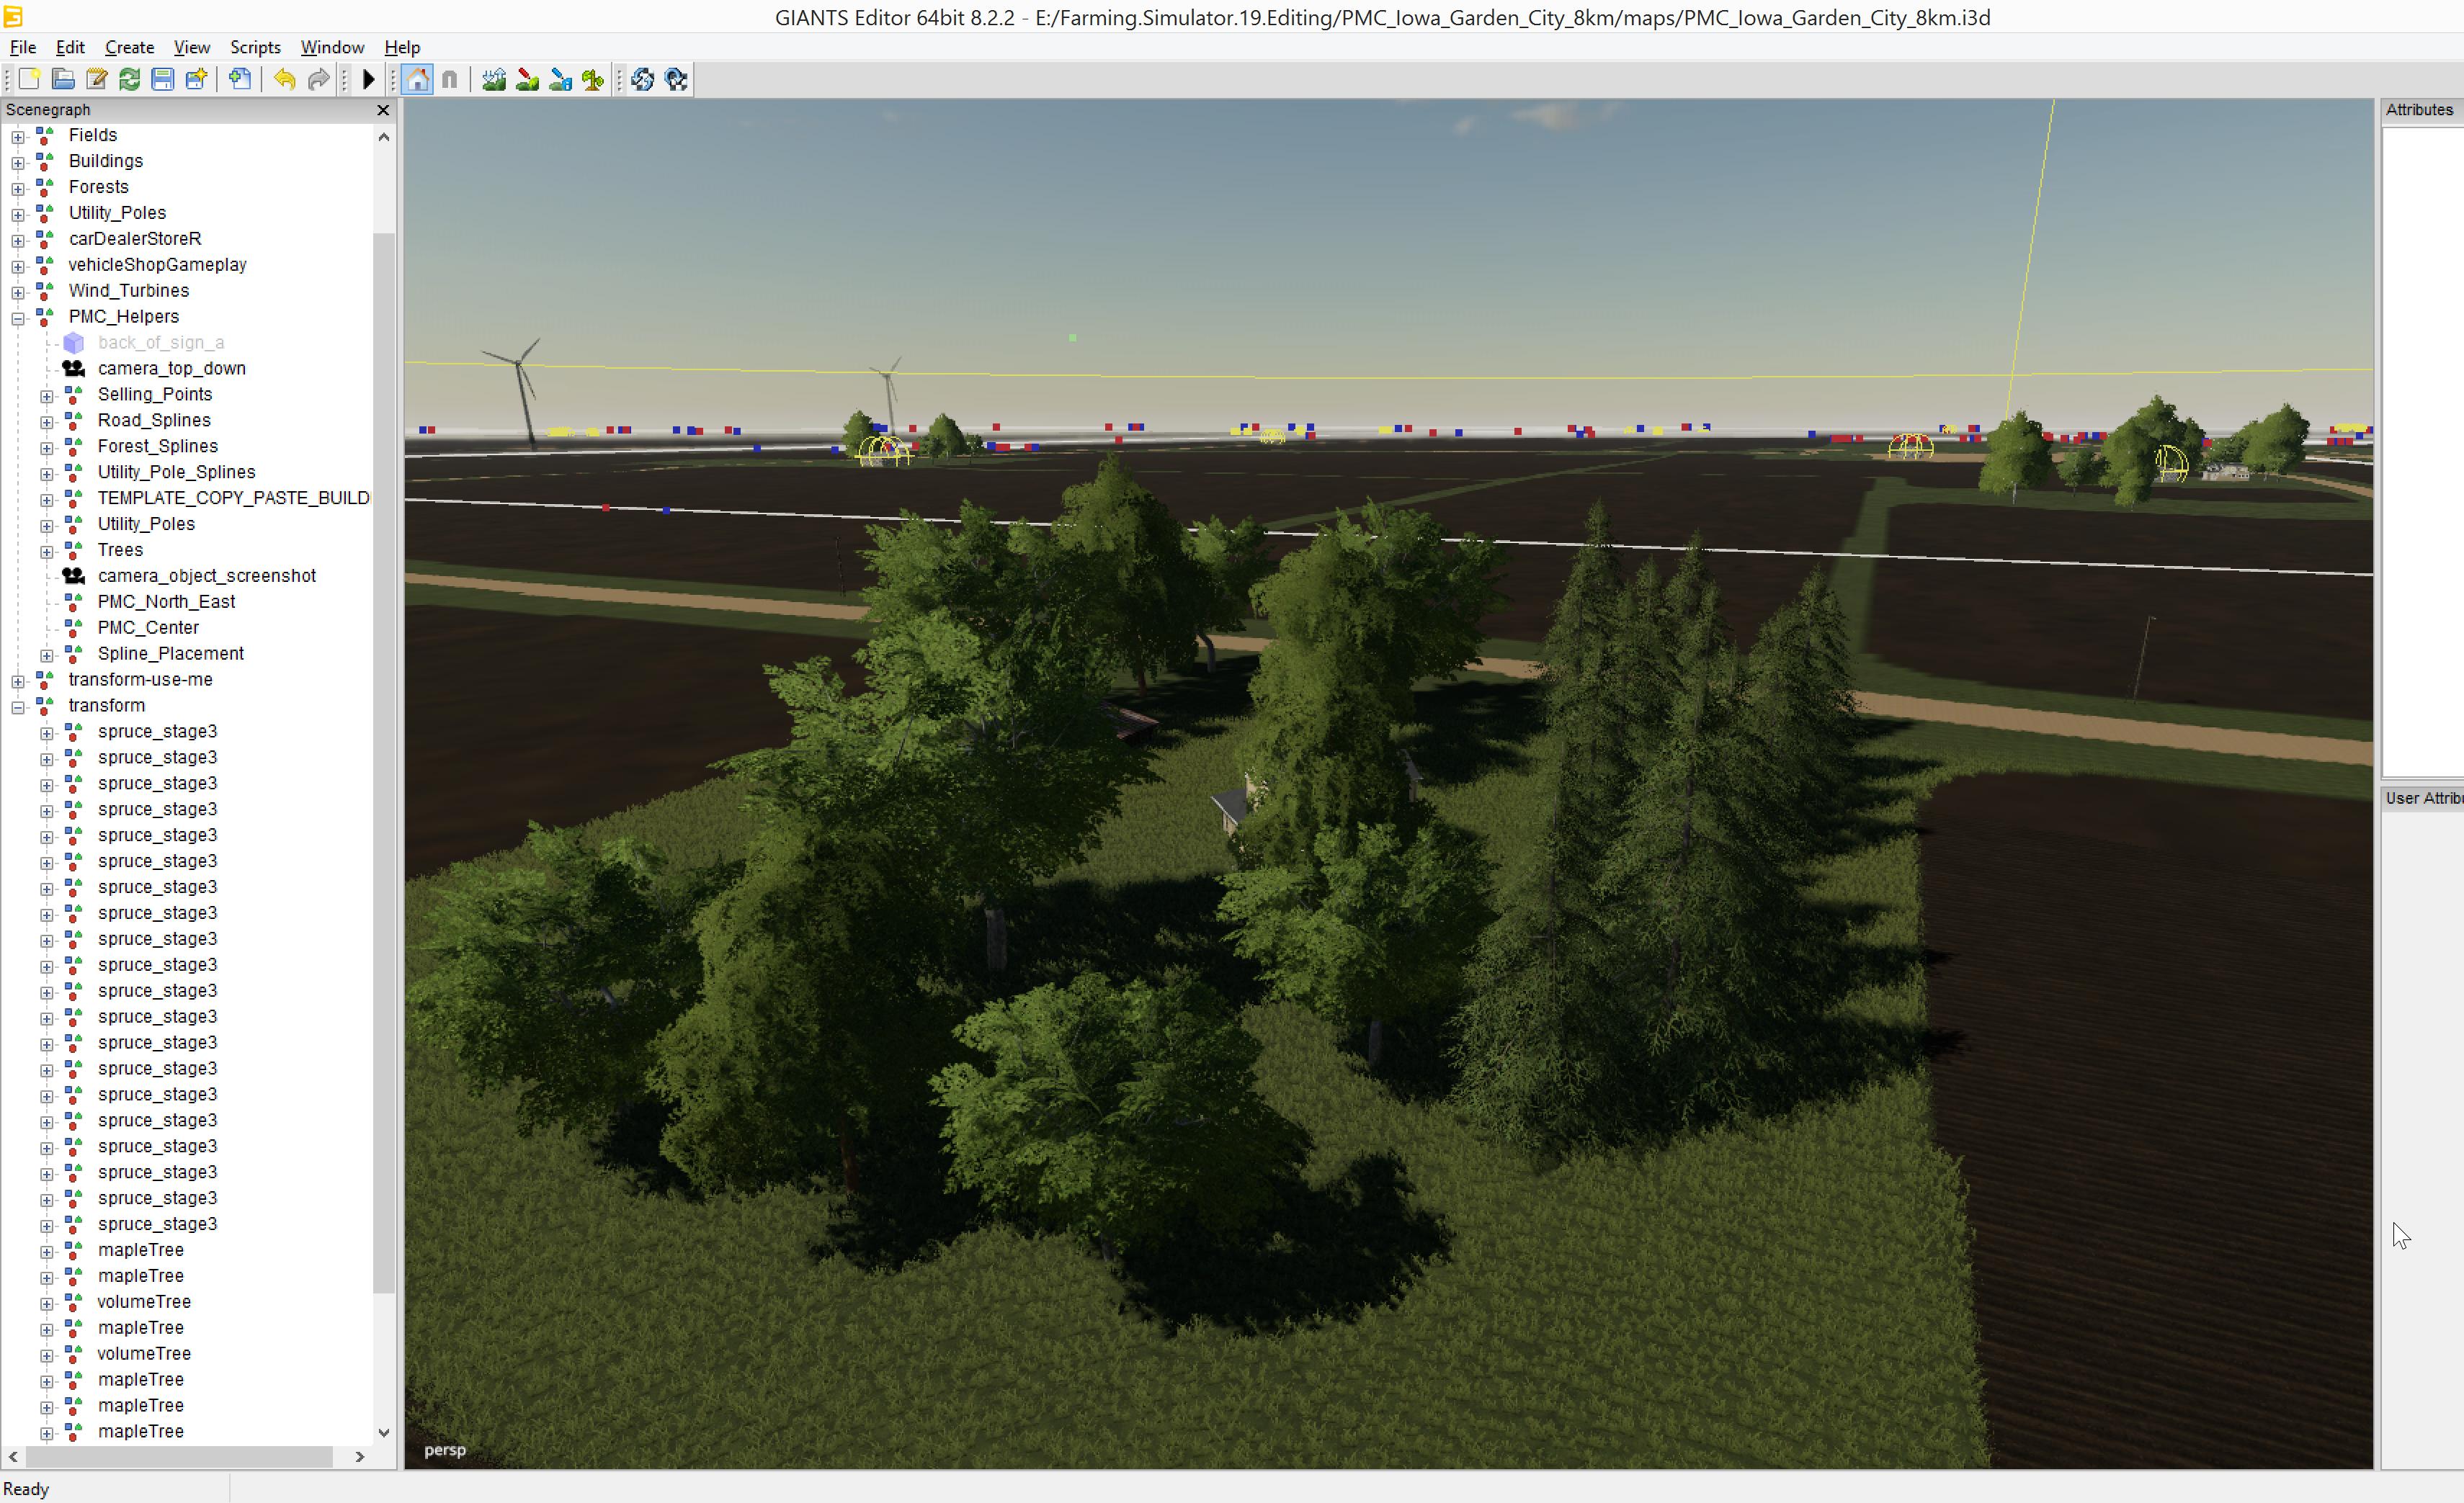2464x1503 pixels.
Task: Collapse the PMC_Helpers tree node
Action: click(x=18, y=318)
